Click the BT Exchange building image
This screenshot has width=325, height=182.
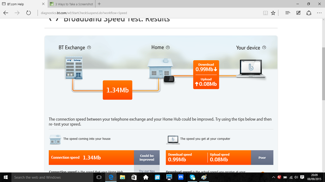(74, 68)
